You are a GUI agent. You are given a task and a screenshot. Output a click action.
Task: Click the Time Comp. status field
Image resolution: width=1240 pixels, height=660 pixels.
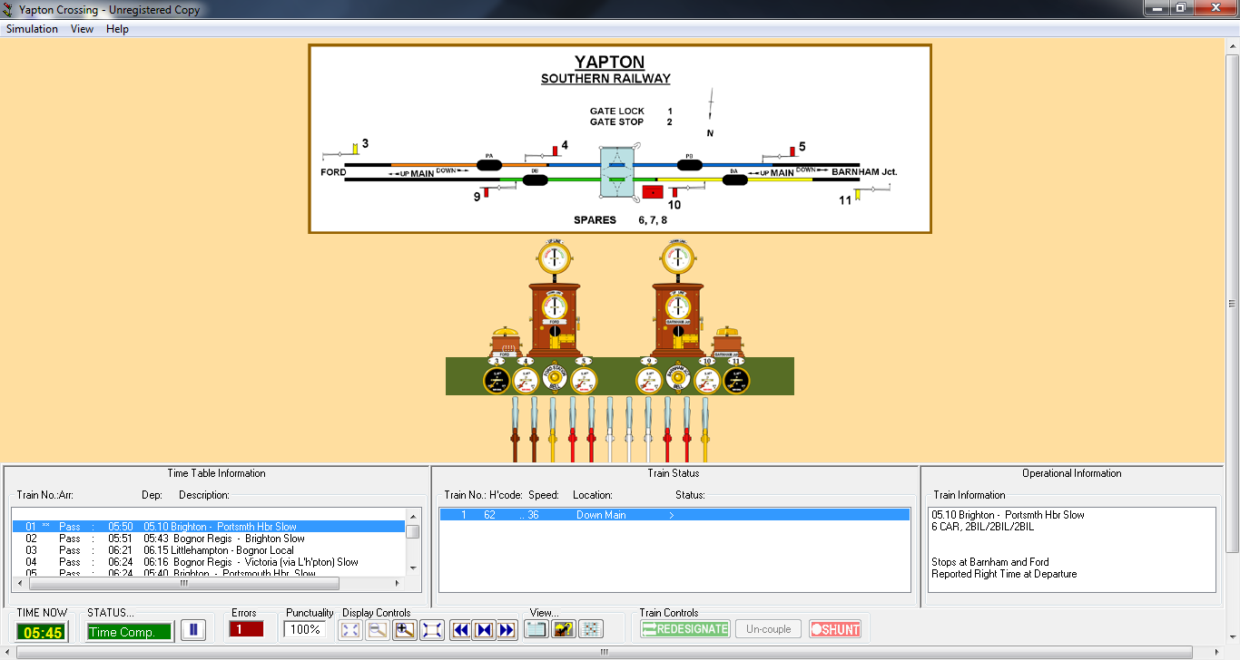click(x=129, y=632)
